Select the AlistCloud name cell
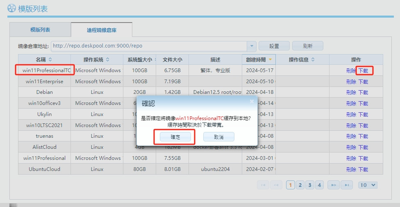The image size is (400, 207). tap(44, 147)
